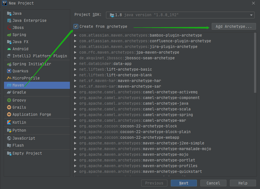This screenshot has height=189, width=260.
Task: Select the Quarkus icon
Action: [9, 71]
